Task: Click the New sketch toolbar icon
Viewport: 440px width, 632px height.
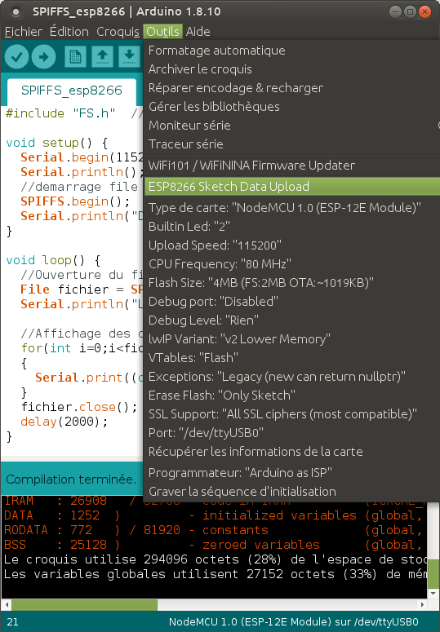Action: 75,56
